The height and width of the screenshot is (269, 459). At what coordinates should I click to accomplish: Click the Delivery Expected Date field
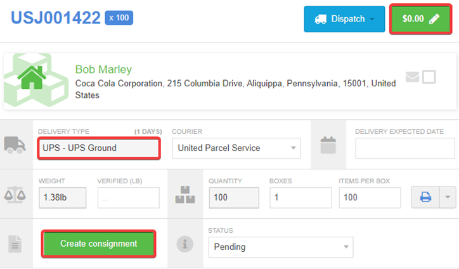tap(405, 148)
